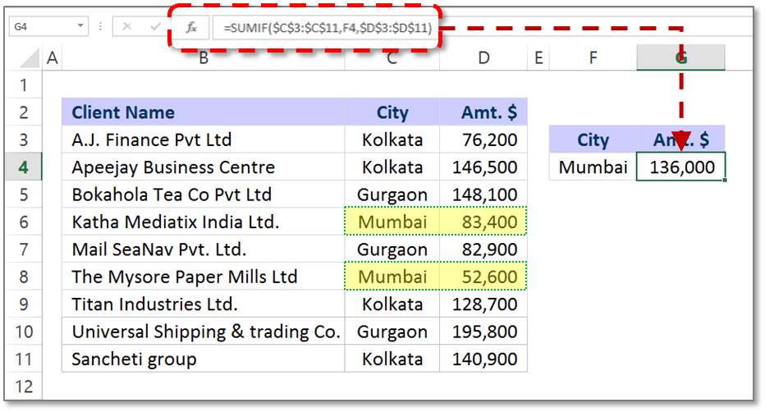Click the highlighted Mumbai cell in row 8

tap(392, 277)
